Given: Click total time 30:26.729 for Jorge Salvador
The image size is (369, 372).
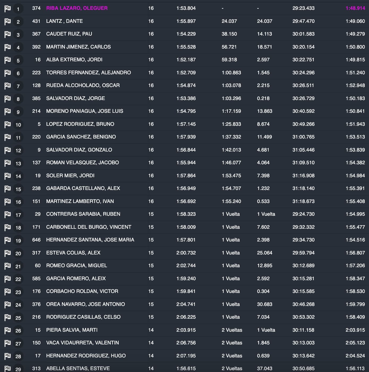Looking at the screenshot, I should click(303, 98).
